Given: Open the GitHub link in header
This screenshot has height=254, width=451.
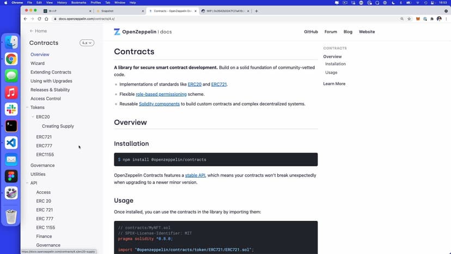Looking at the screenshot, I should coord(310,32).
